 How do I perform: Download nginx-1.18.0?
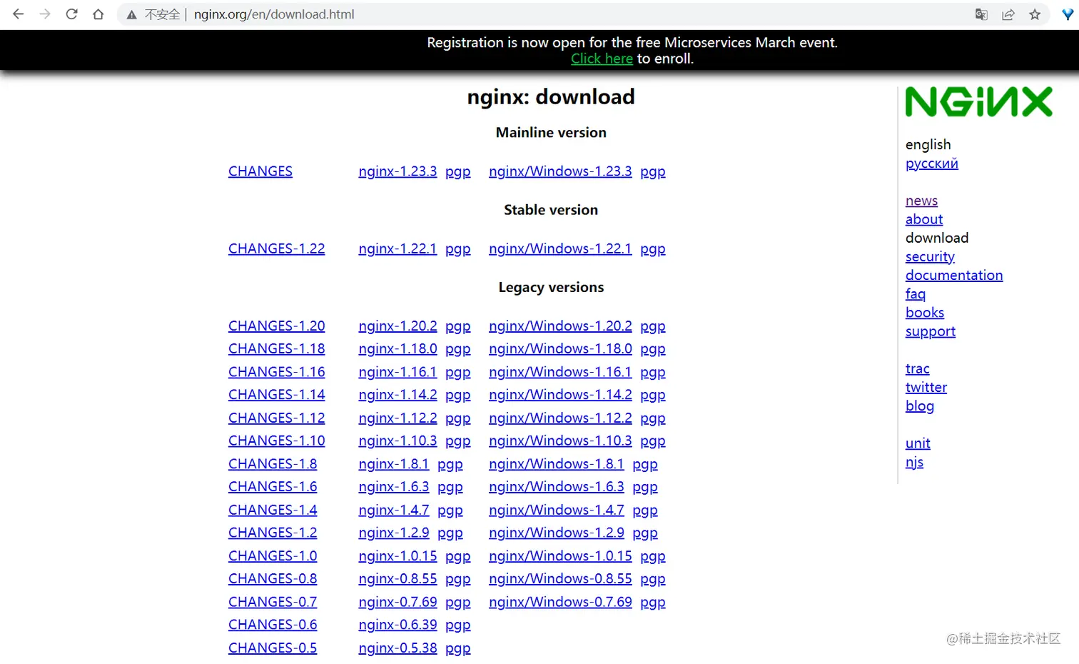tap(397, 348)
